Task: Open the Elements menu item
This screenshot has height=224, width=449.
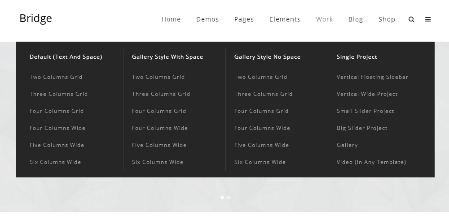Action: (285, 19)
